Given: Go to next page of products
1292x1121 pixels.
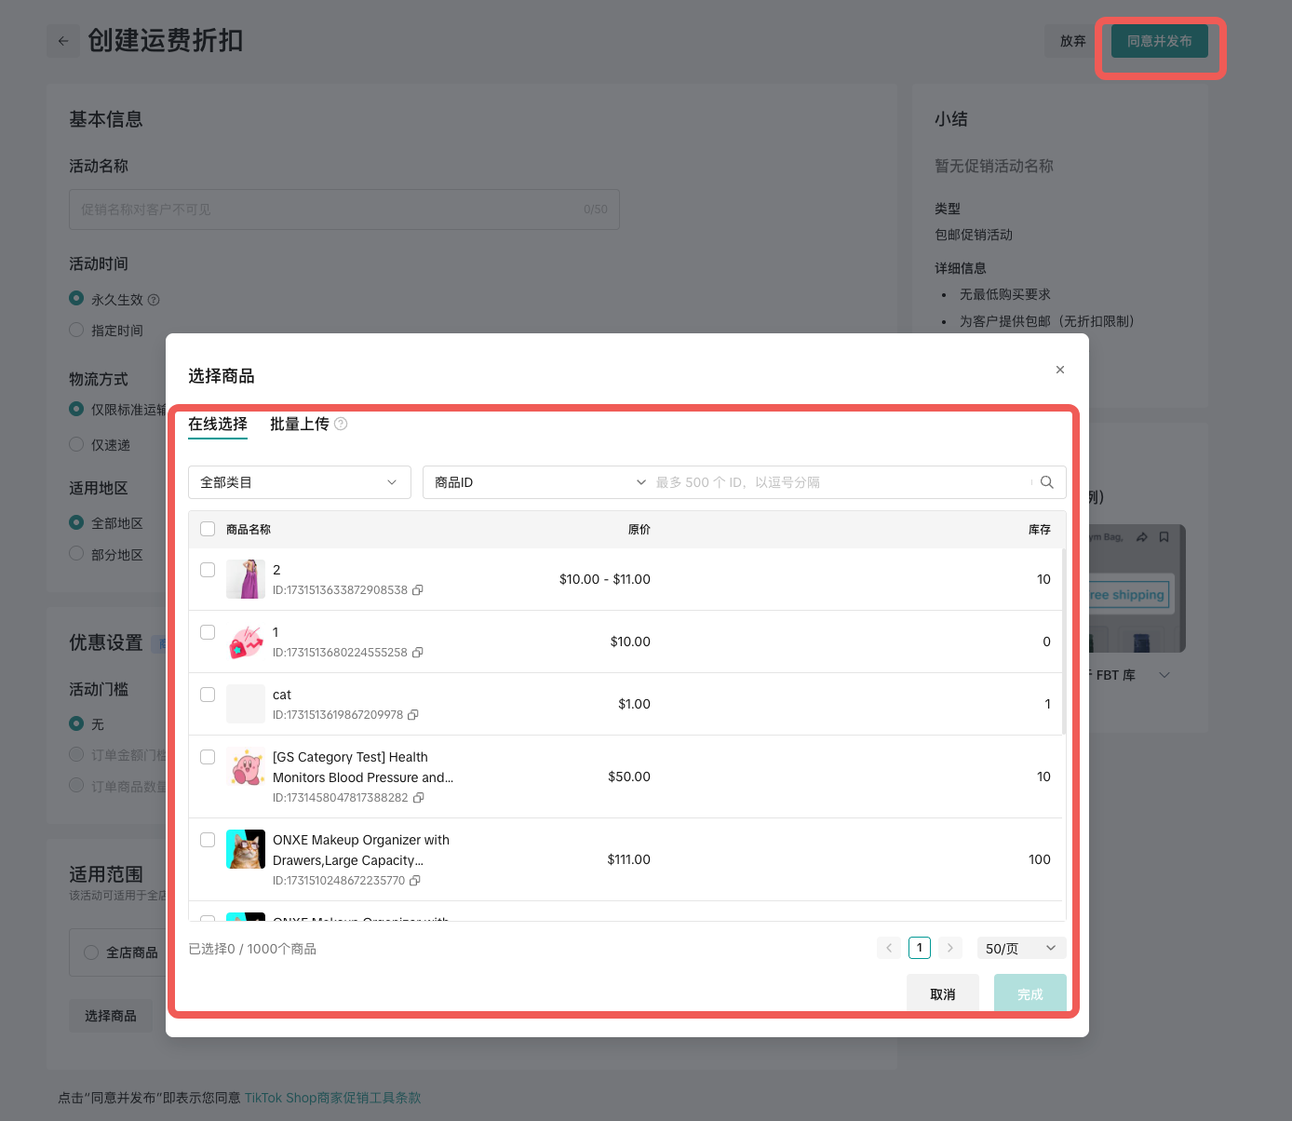Looking at the screenshot, I should [x=949, y=948].
